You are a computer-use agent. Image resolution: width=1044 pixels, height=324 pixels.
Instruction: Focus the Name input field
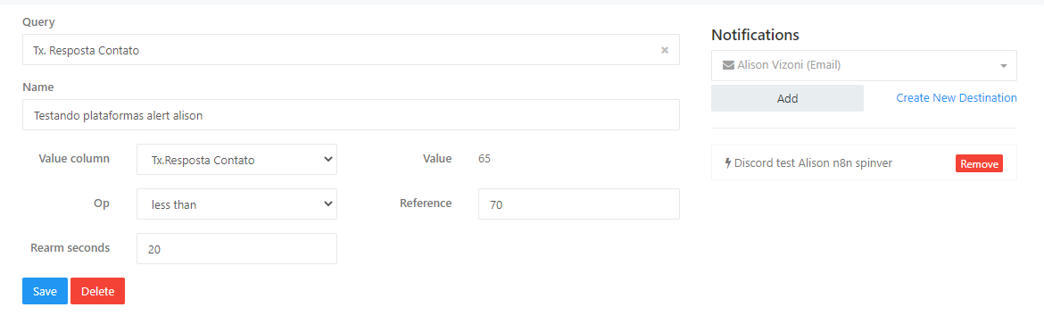tap(351, 114)
